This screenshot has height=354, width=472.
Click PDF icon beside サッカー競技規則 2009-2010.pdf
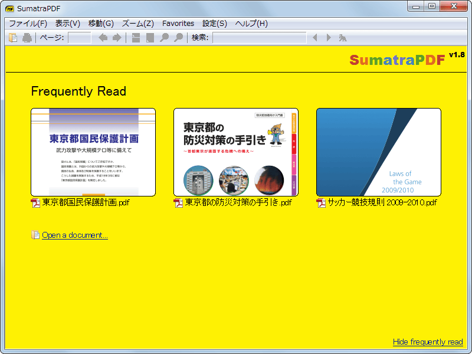pos(321,203)
